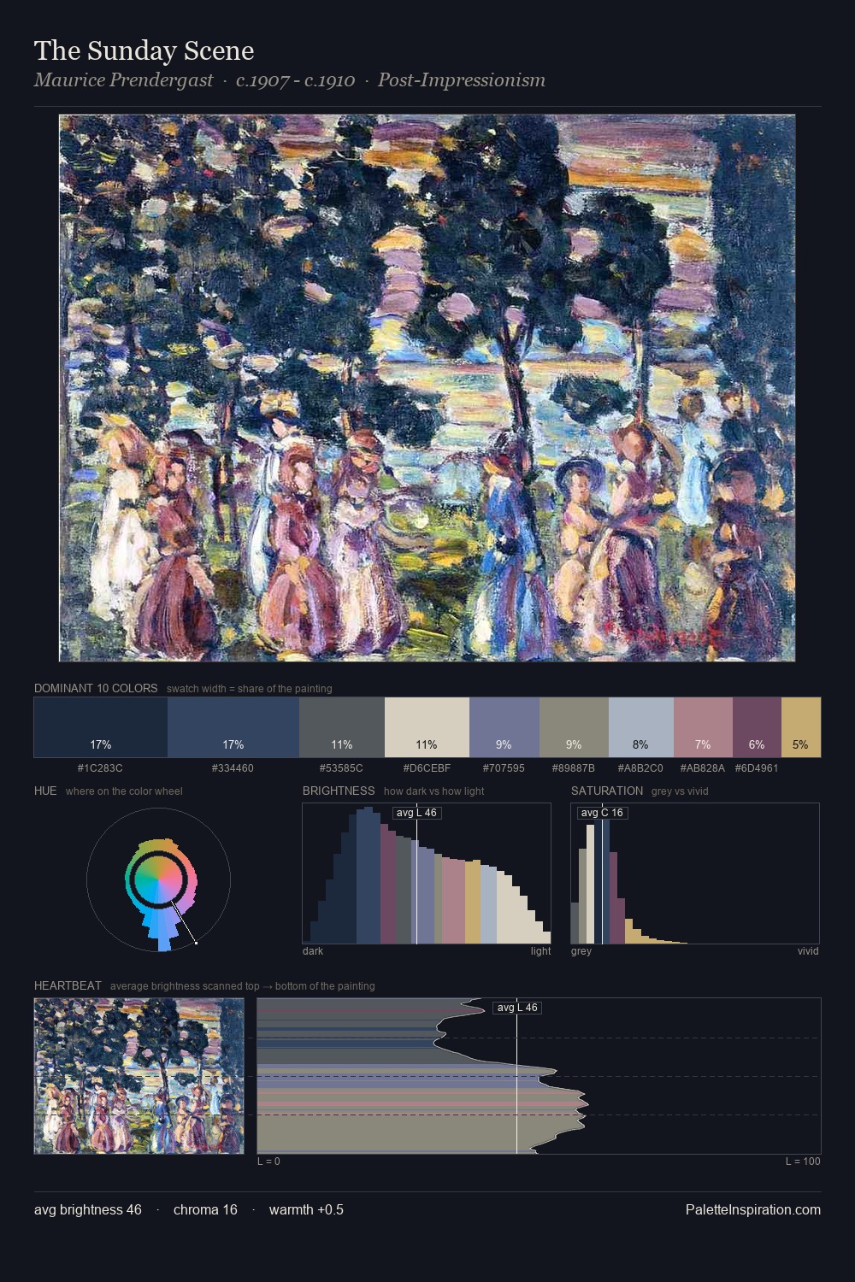855x1282 pixels.
Task: Click the 5% tan gold swatch
Action: coord(801,727)
